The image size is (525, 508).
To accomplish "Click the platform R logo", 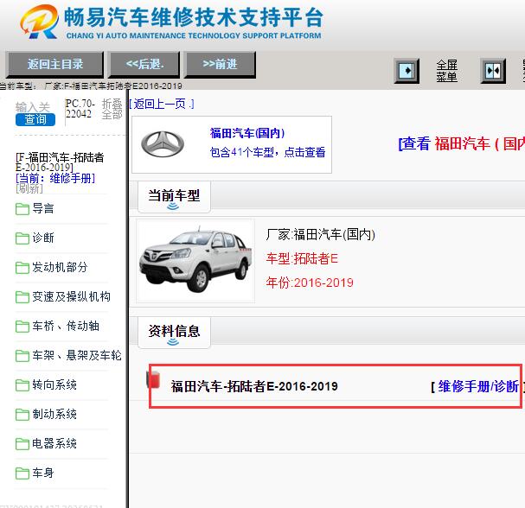I will [x=39, y=22].
